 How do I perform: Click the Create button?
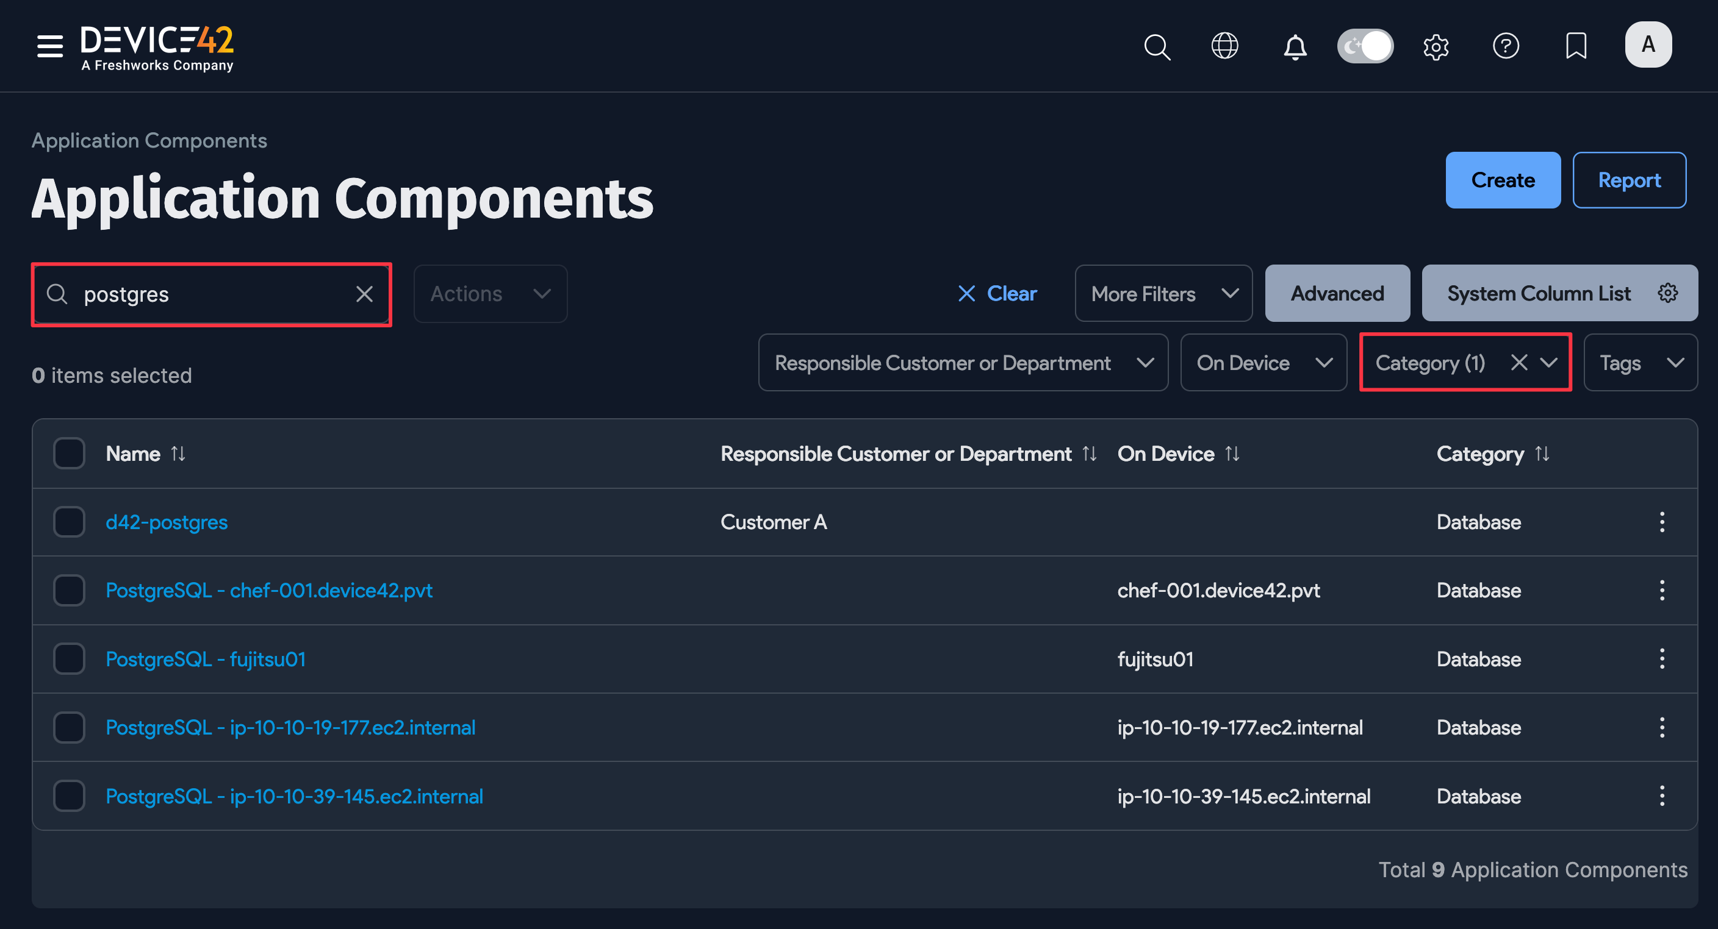[1503, 180]
